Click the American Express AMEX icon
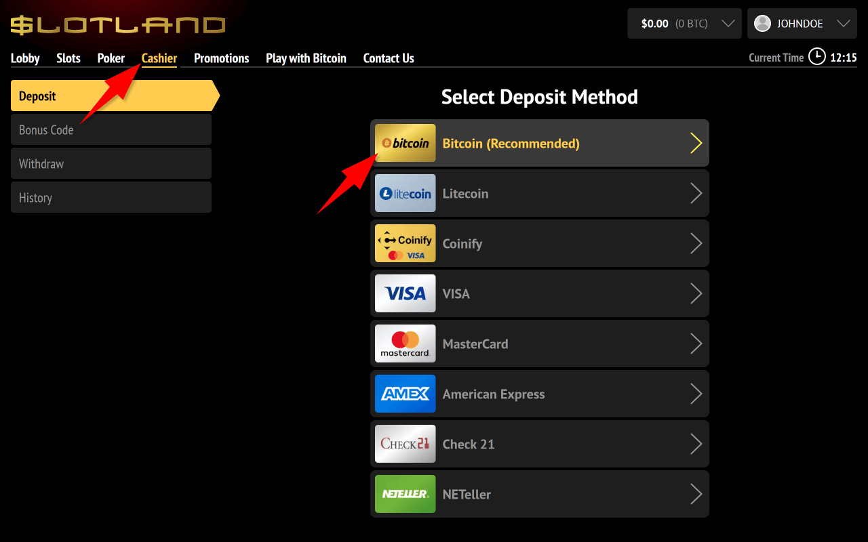 (x=405, y=394)
